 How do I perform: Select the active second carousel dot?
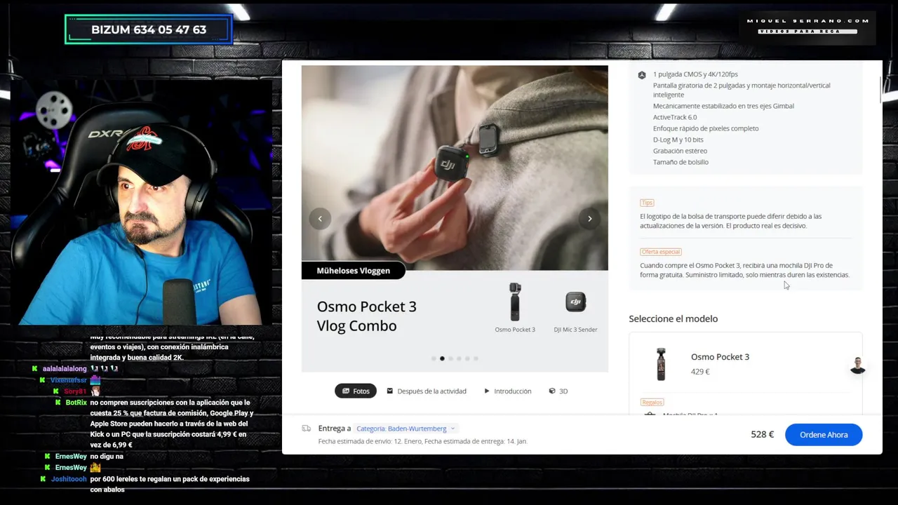pos(442,358)
